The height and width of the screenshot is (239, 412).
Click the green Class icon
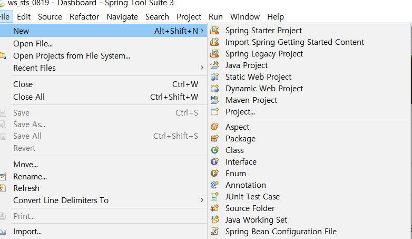(x=214, y=150)
